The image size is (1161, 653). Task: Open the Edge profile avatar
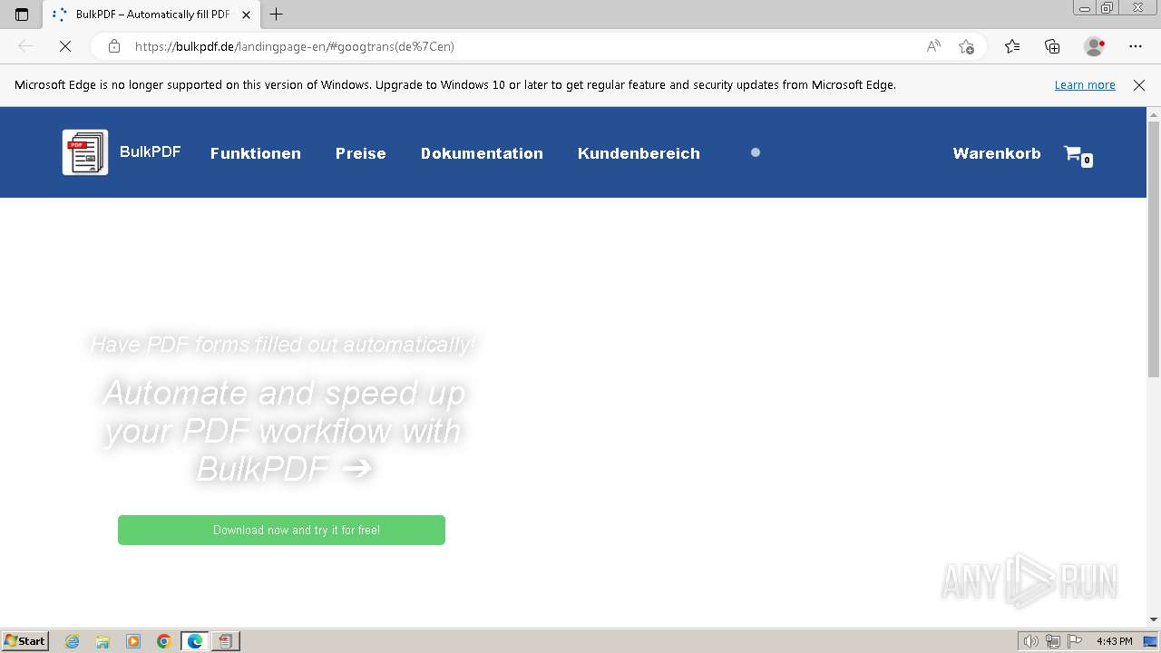coord(1095,46)
